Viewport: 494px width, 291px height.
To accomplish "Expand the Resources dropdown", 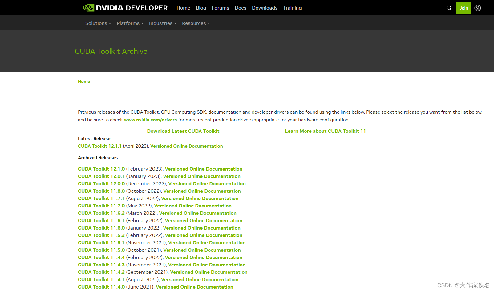I will click(x=196, y=23).
